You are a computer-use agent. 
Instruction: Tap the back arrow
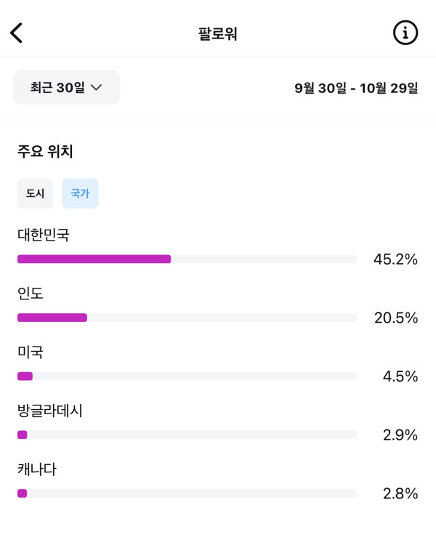pos(17,33)
